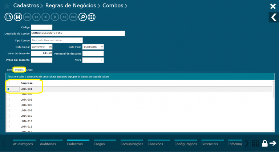Viewport: 279px width, 152px height.
Task: Click the Empresa column header
Action: (x=27, y=83)
